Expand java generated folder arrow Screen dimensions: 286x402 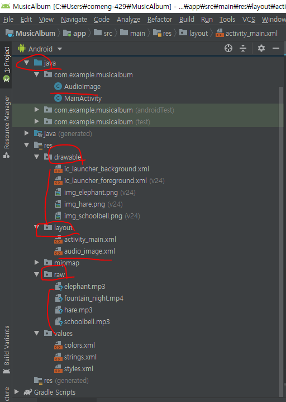(x=27, y=133)
